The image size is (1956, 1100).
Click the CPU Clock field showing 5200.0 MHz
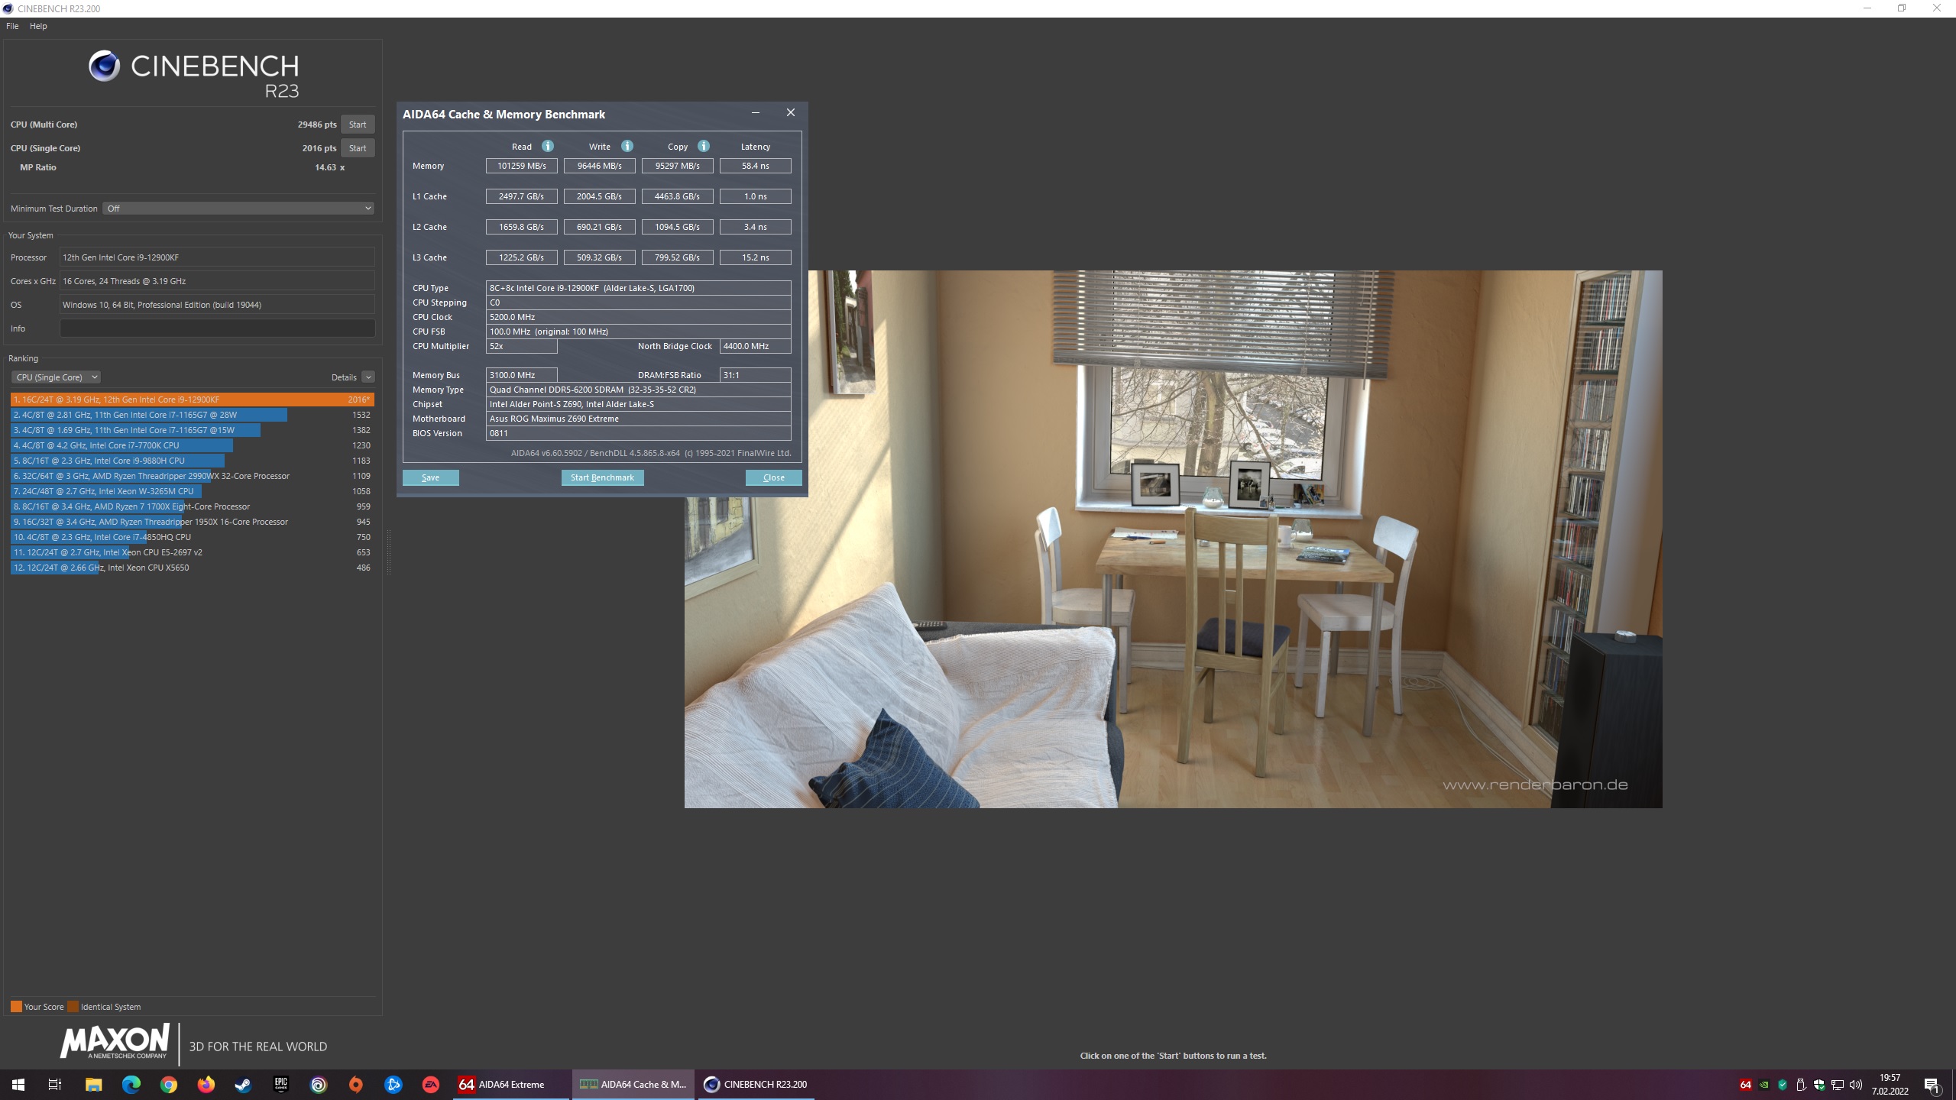pos(639,317)
